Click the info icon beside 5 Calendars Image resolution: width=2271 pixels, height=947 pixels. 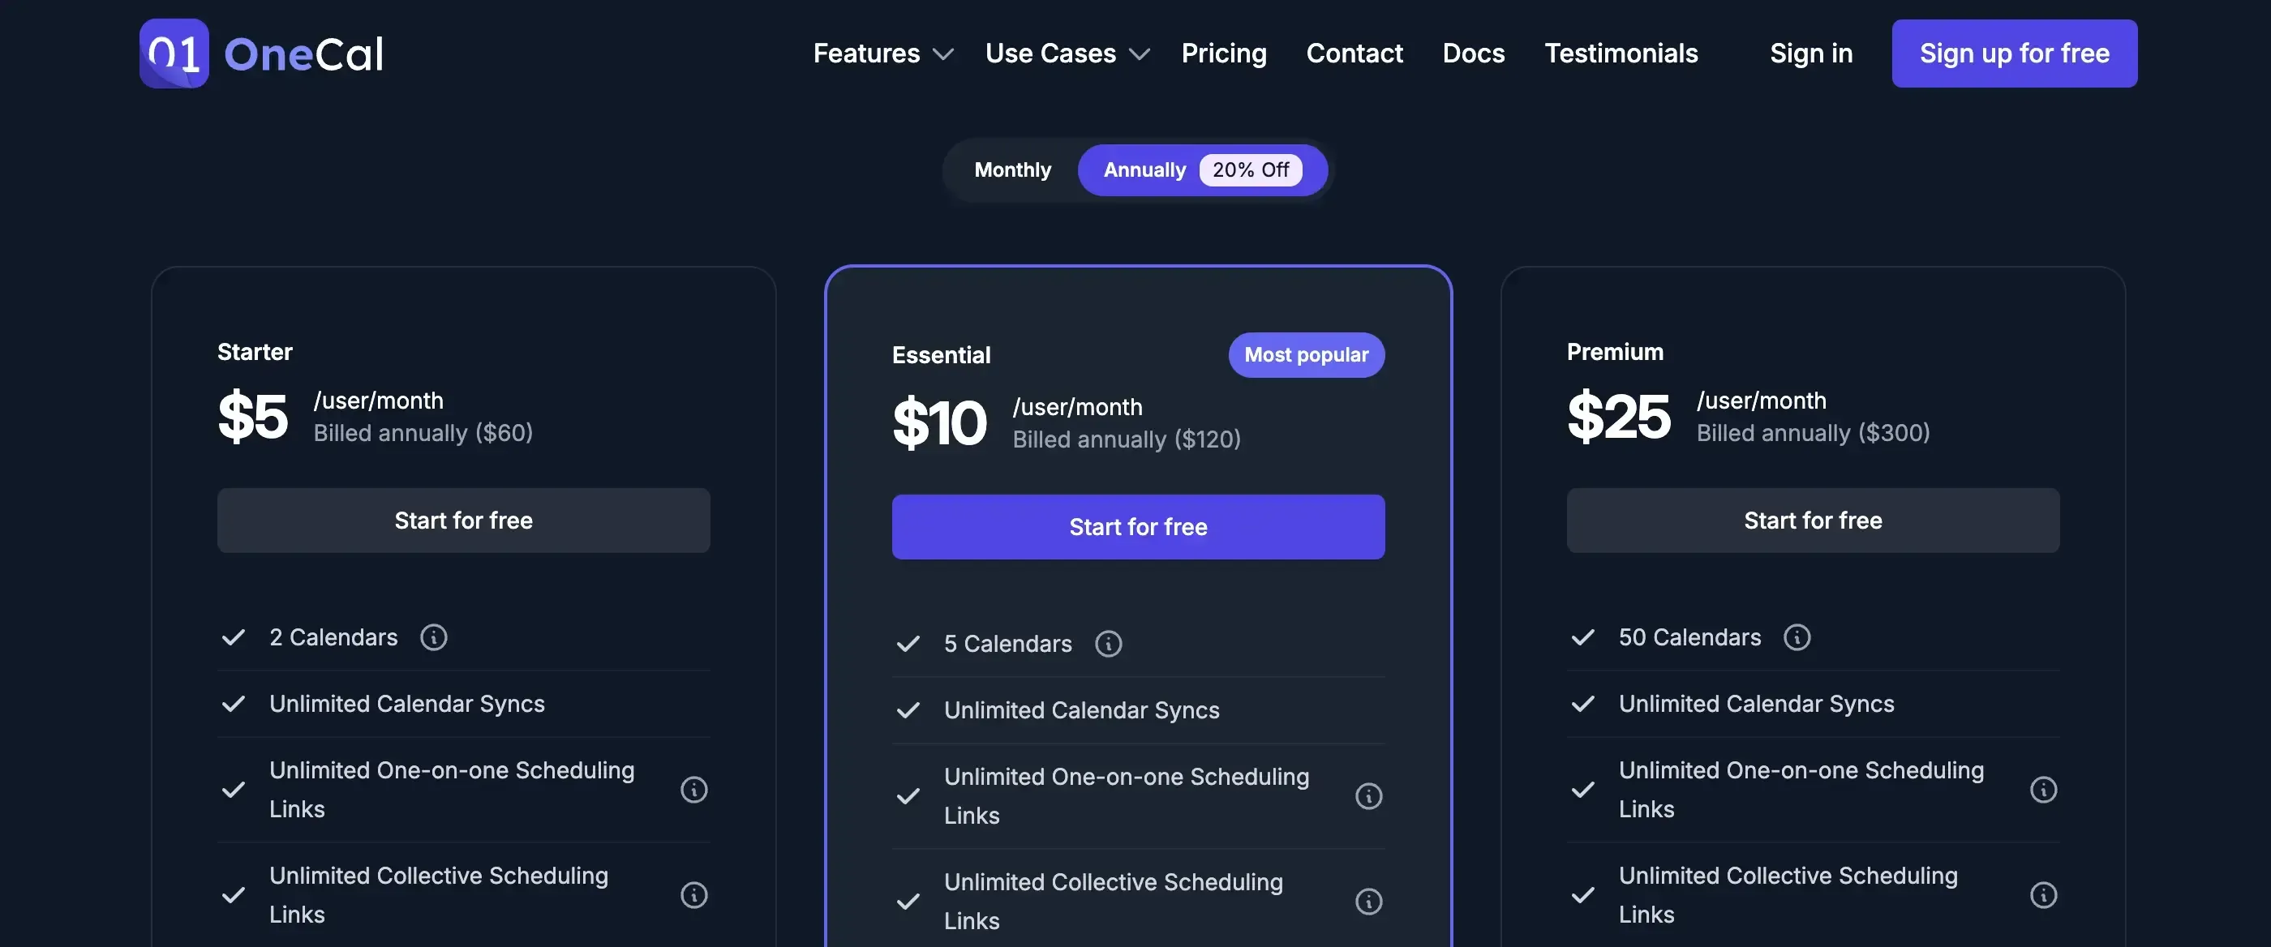tap(1108, 643)
